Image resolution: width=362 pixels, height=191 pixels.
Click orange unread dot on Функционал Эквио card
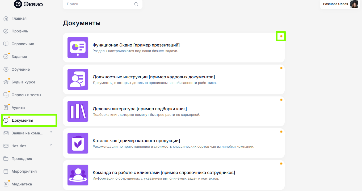click(x=281, y=36)
